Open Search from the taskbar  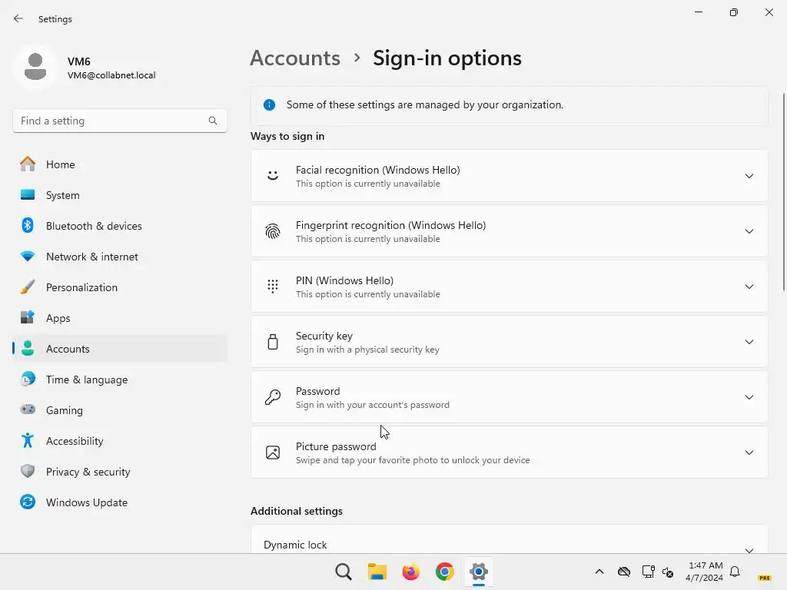[x=344, y=572]
